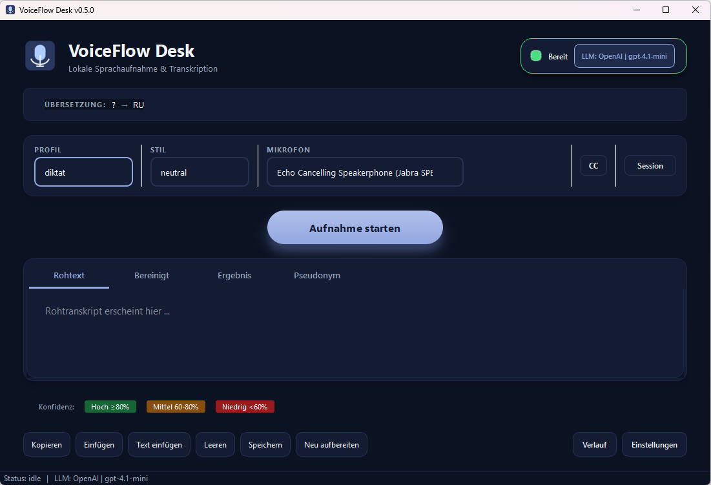Minimize the VoiceFlow Desk window
Viewport: 711px width, 485px height.
pyautogui.click(x=637, y=10)
